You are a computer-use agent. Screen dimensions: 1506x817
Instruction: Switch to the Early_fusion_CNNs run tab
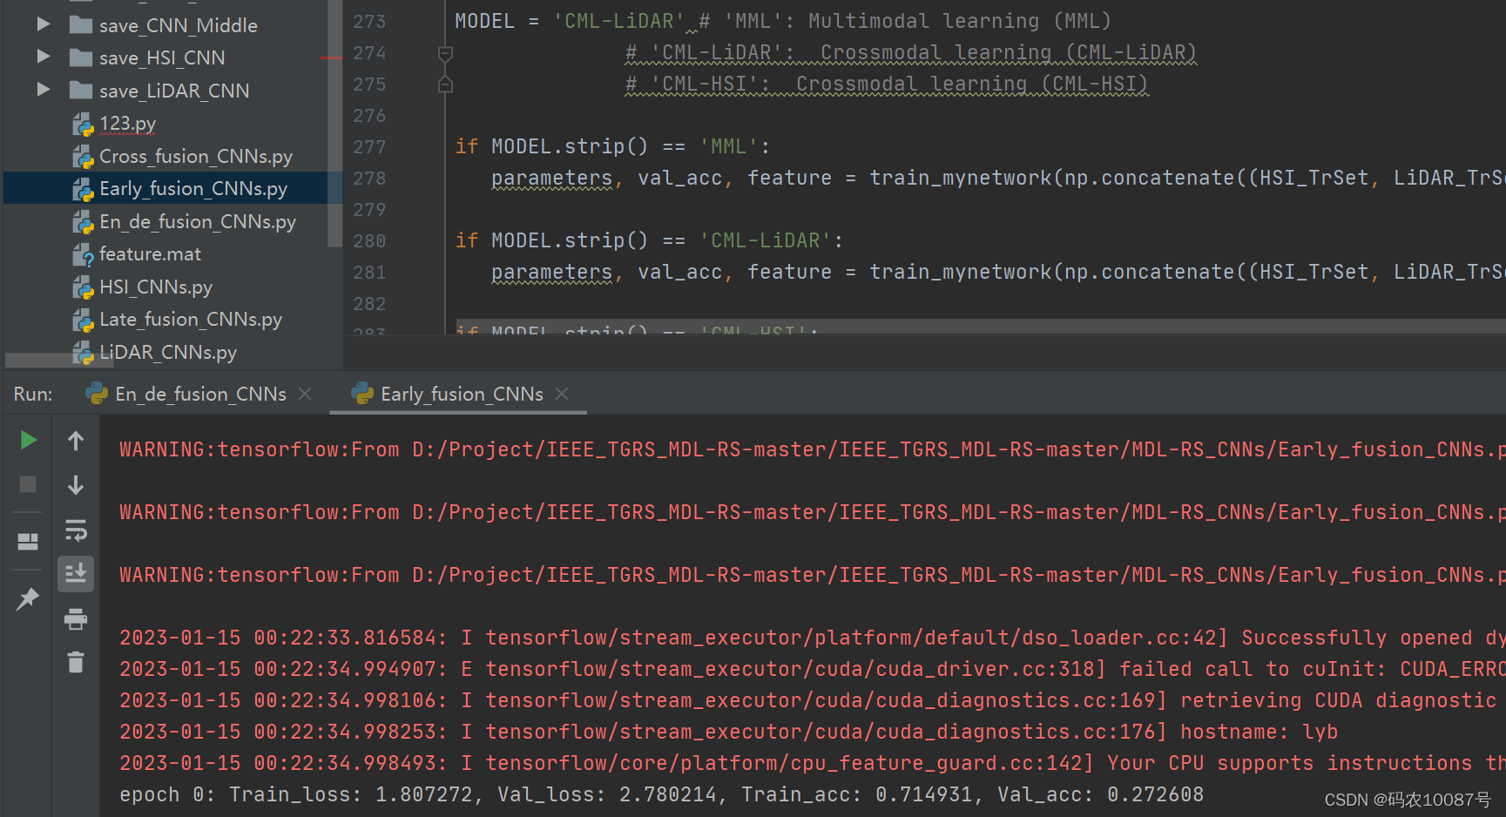(x=462, y=394)
